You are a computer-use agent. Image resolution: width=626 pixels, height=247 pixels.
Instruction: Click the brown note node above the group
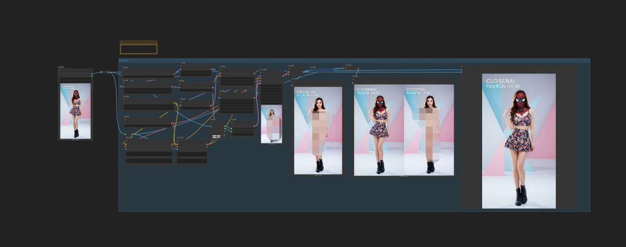(138, 47)
